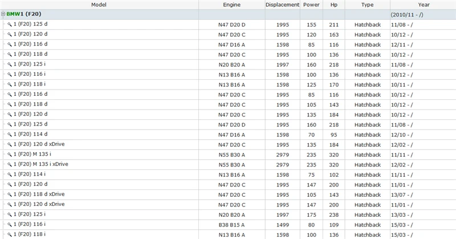
Task: Click power value '175' cell
Action: (x=311, y=215)
